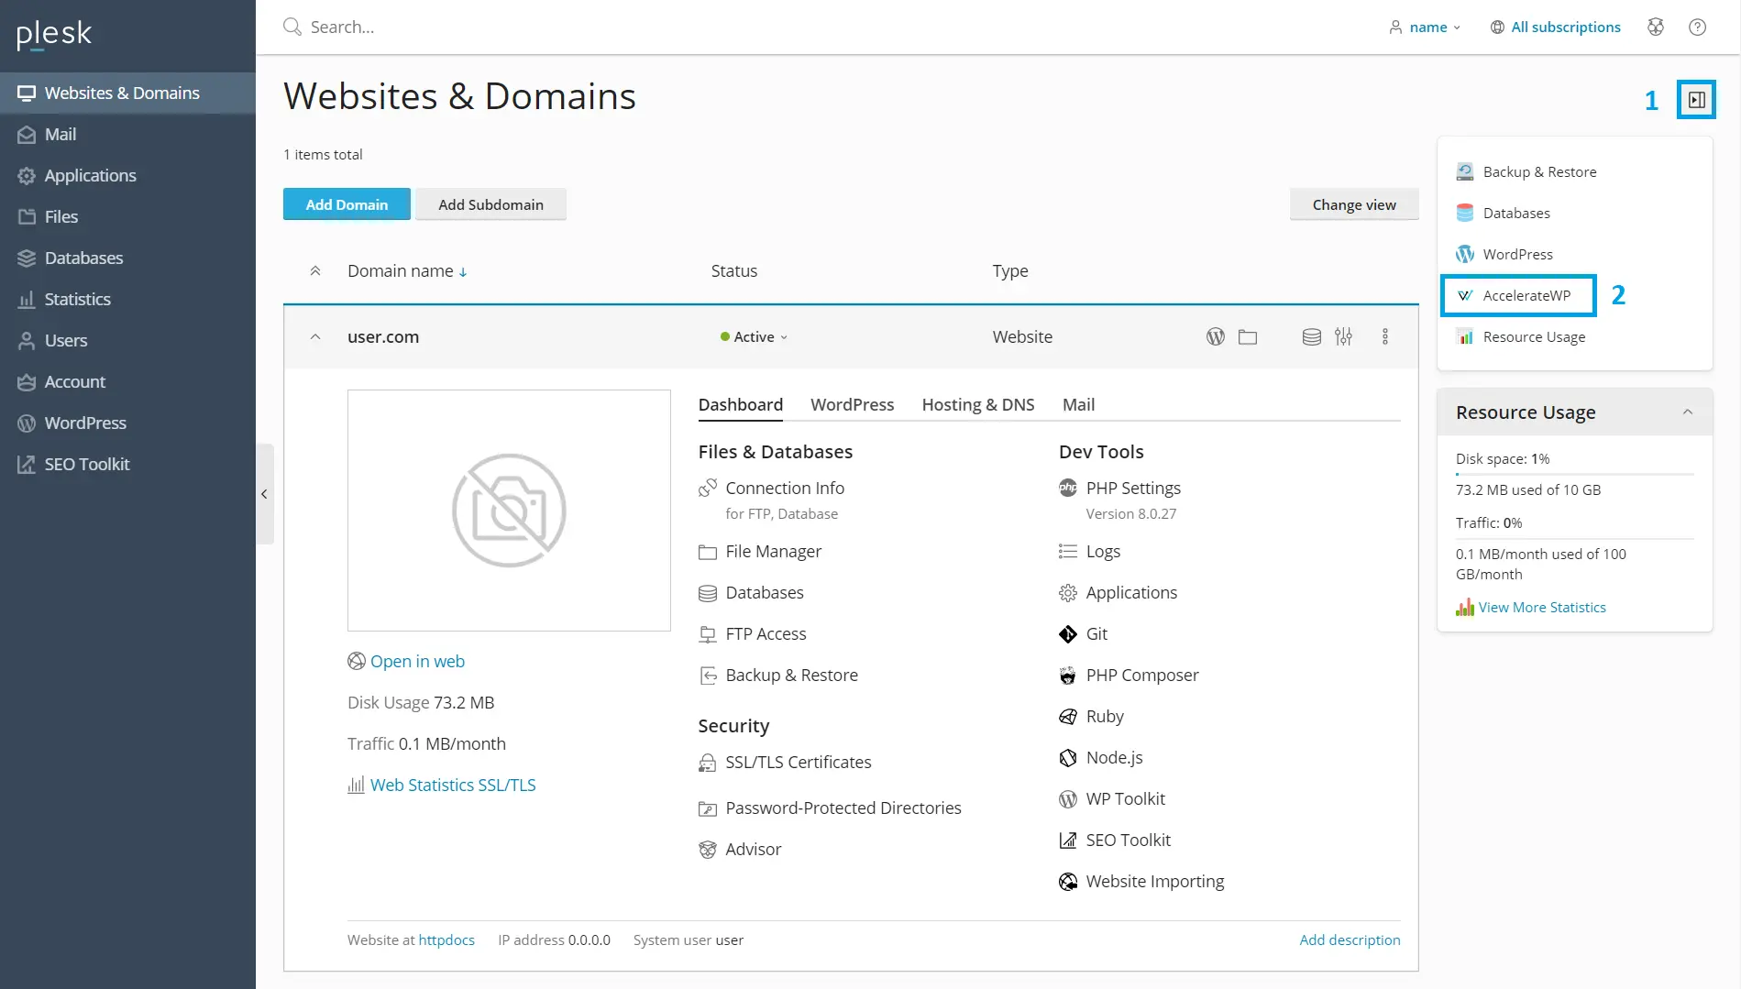Open Files in the left sidebar
Screen dimensions: 1741x989
(127, 216)
